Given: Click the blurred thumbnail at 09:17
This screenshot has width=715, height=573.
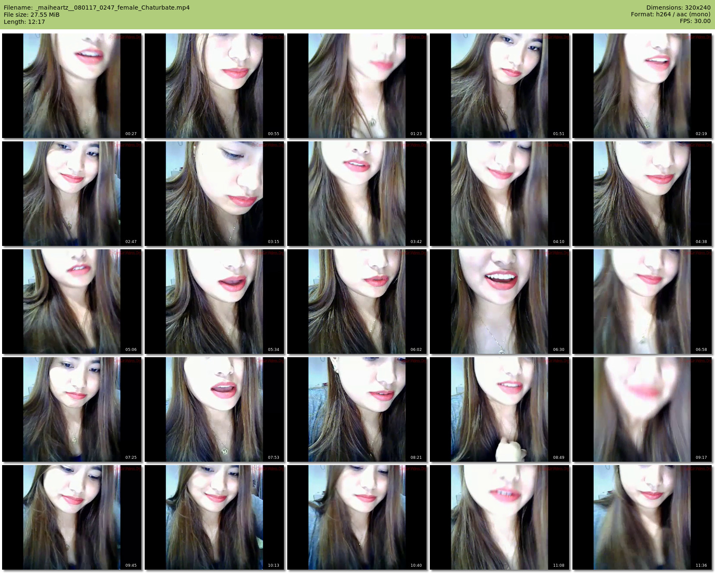Looking at the screenshot, I should 642,409.
